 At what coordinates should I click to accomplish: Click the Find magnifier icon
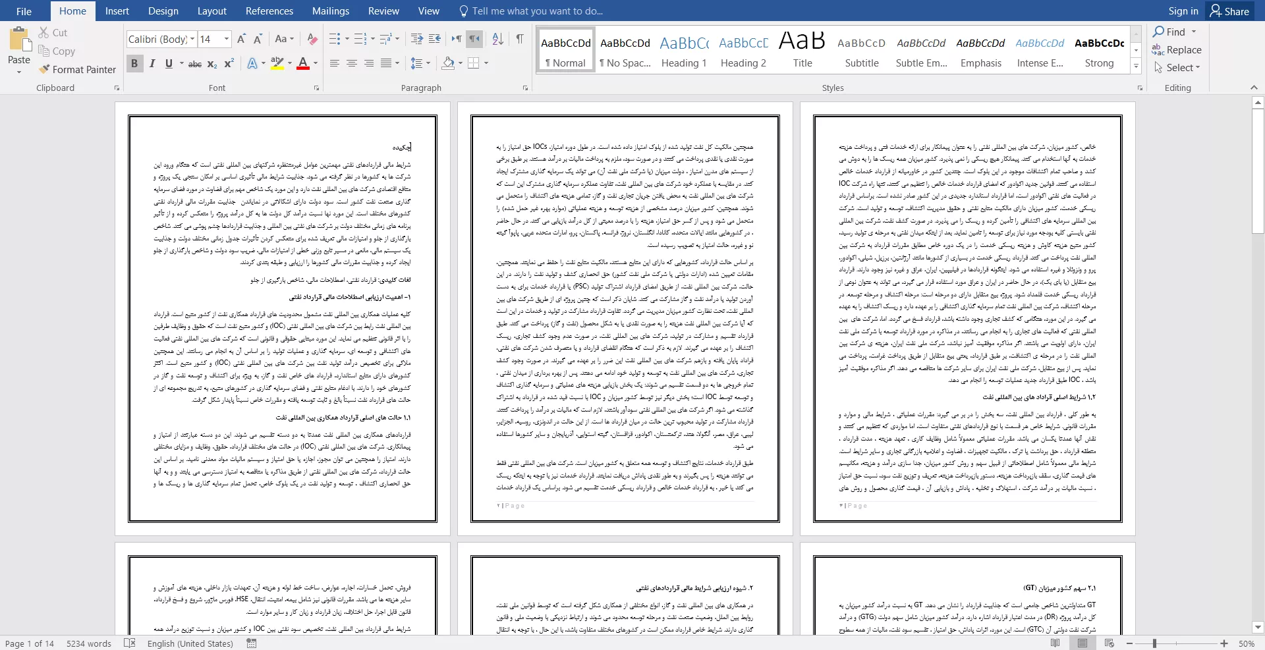pyautogui.click(x=1159, y=32)
